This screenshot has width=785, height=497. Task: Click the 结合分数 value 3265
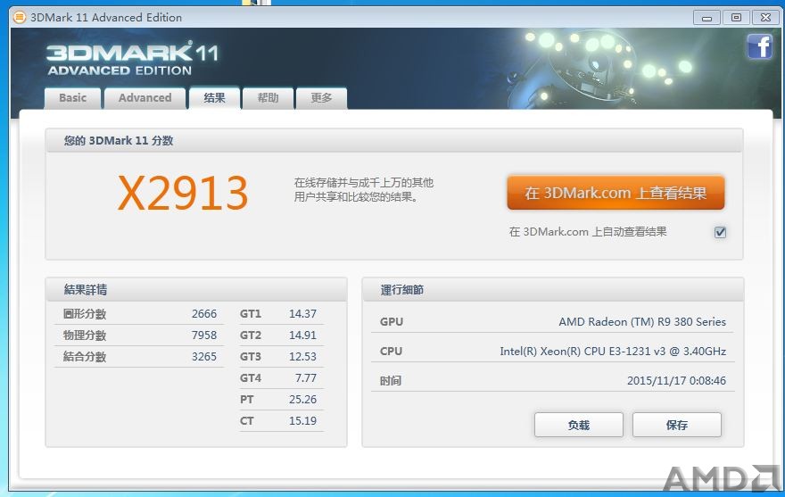[x=204, y=357]
